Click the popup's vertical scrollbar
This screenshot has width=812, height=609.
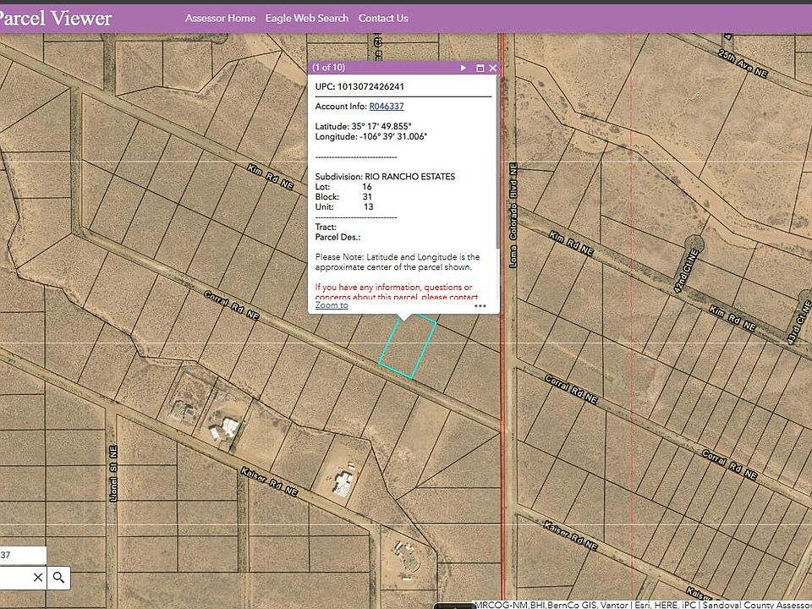point(497,163)
